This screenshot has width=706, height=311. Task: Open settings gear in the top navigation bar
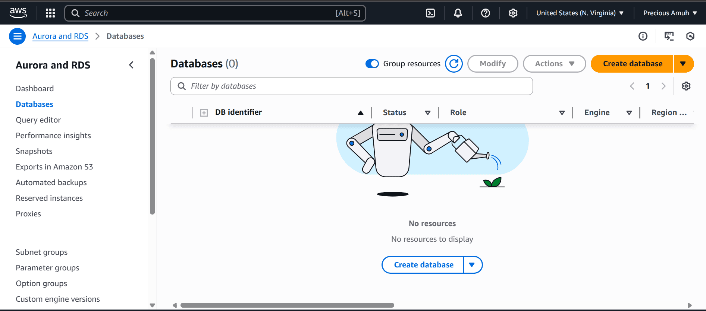(x=513, y=13)
